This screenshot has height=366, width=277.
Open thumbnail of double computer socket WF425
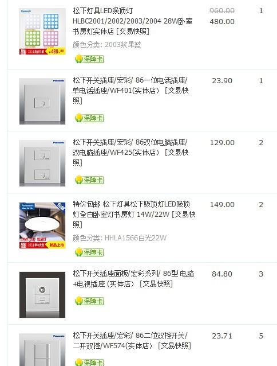(x=42, y=163)
